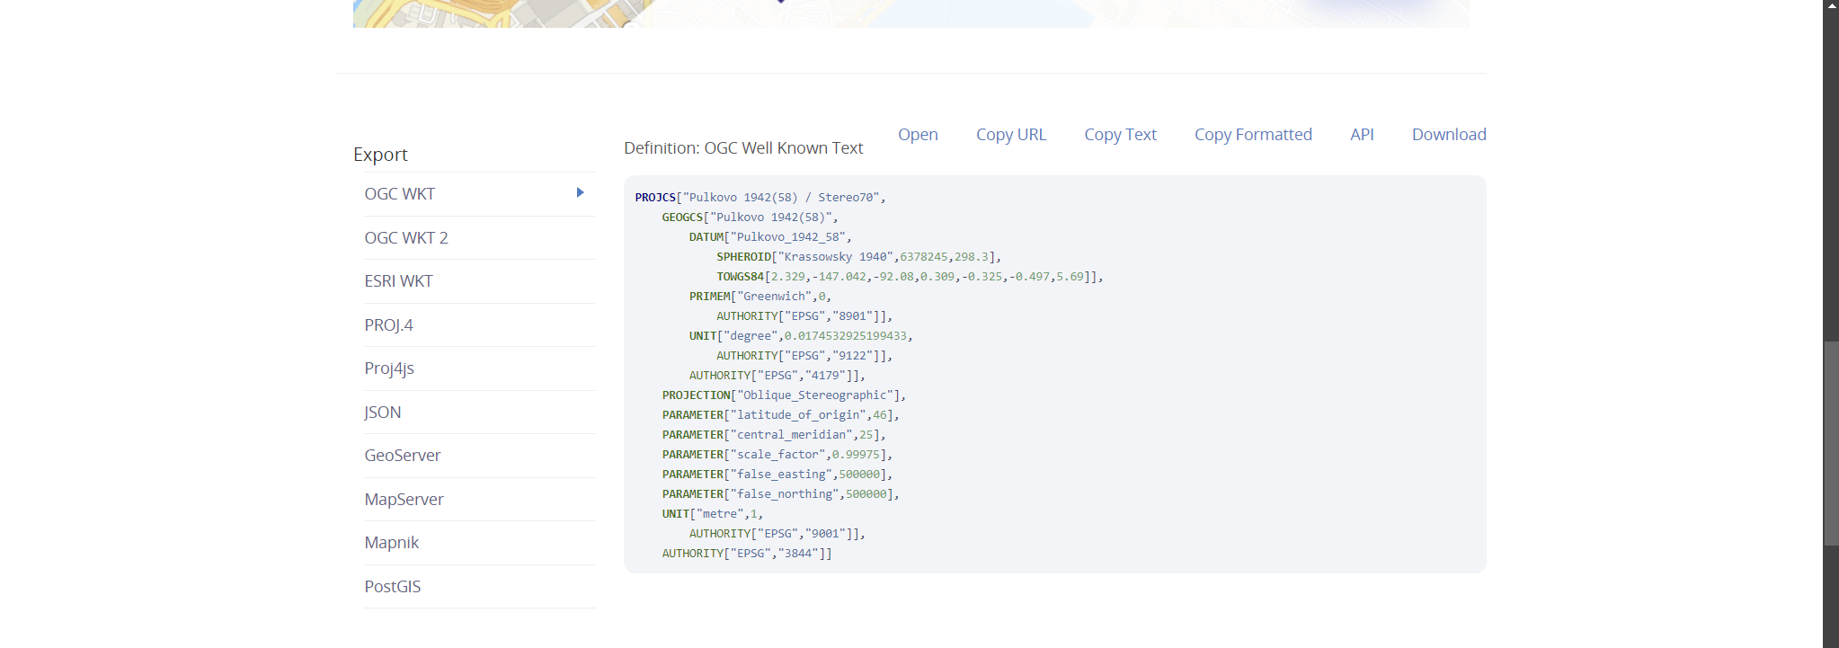Click the page vertical scrollbar thumb
The width and height of the screenshot is (1839, 648).
click(1831, 443)
